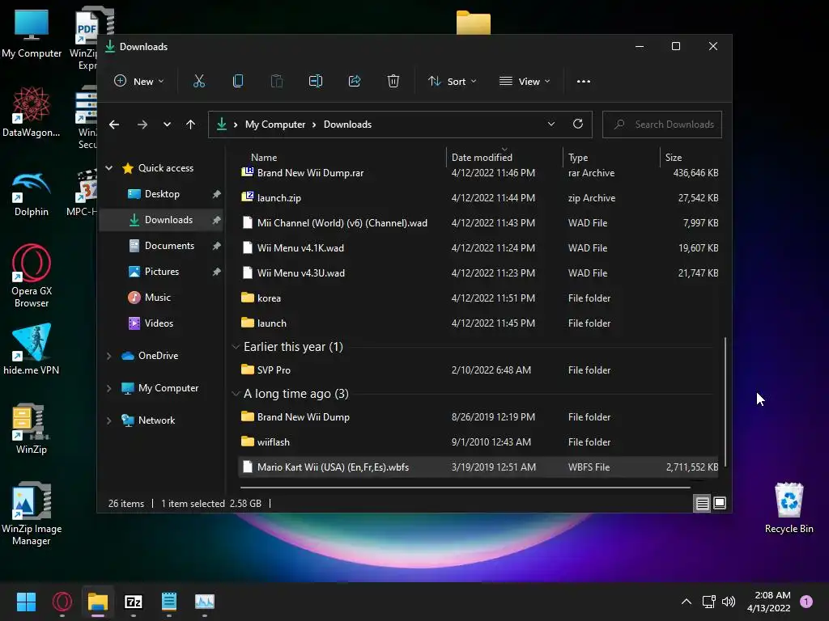Viewport: 829px width, 621px height.
Task: Open WinZip Image Manager desktop icon
Action: tap(32, 513)
